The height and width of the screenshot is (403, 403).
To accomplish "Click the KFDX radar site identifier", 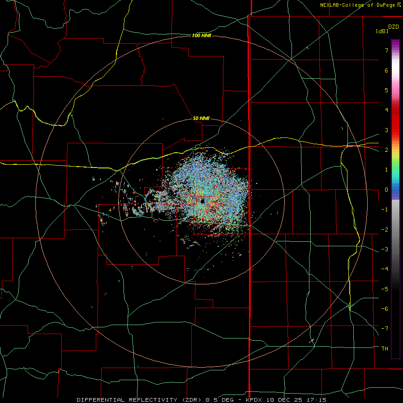I will pyautogui.click(x=254, y=400).
